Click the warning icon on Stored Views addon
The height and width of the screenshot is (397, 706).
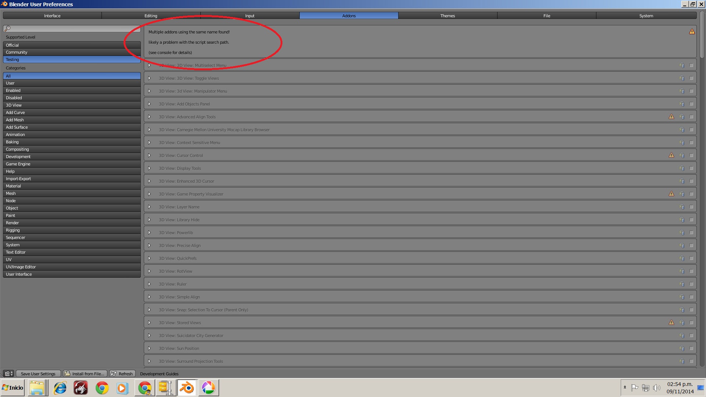[671, 322]
